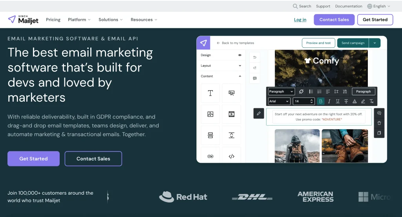Click Get Started in header

pos(375,20)
